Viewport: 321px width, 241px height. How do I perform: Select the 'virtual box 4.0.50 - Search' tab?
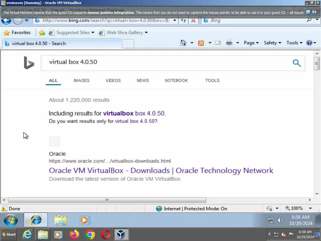pyautogui.click(x=62, y=43)
